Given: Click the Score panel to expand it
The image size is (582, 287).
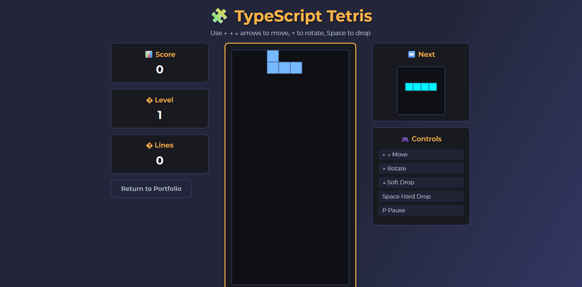Looking at the screenshot, I should click(x=159, y=63).
